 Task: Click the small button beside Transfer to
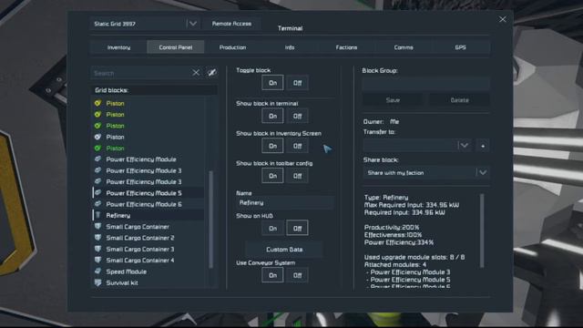(x=483, y=146)
